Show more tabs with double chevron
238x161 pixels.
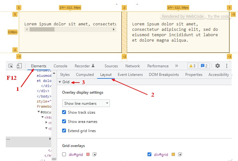click(x=177, y=66)
